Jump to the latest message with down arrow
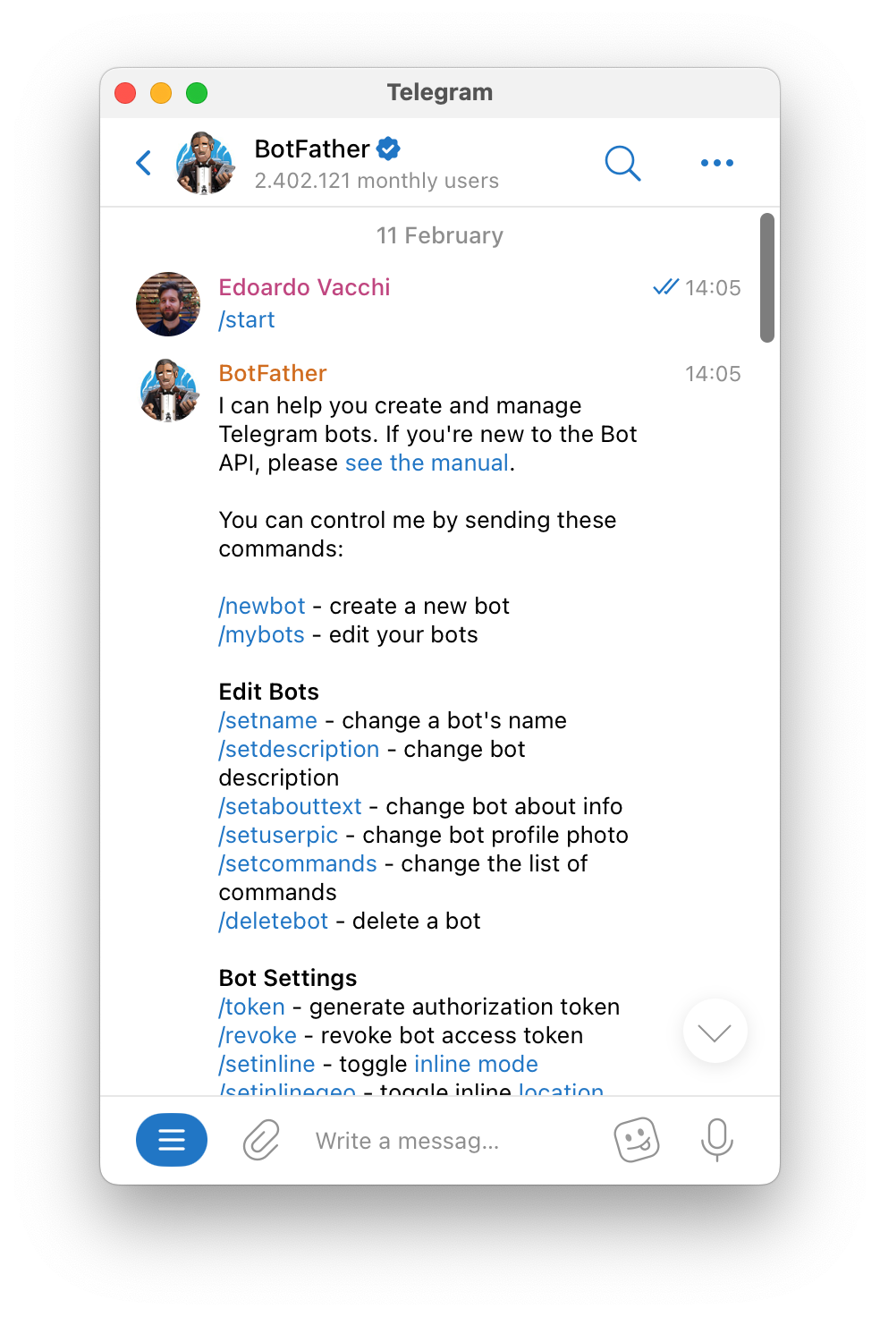This screenshot has height=1317, width=880. pos(715,1032)
